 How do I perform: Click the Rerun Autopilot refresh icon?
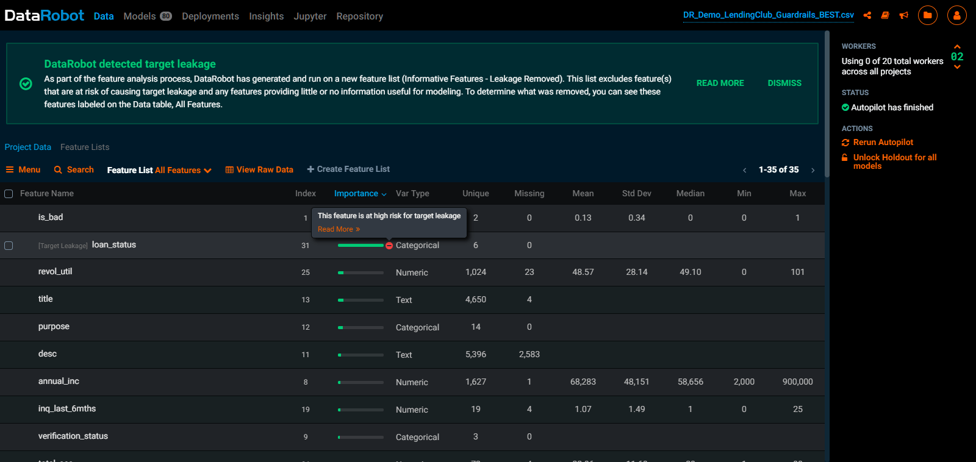(x=845, y=143)
